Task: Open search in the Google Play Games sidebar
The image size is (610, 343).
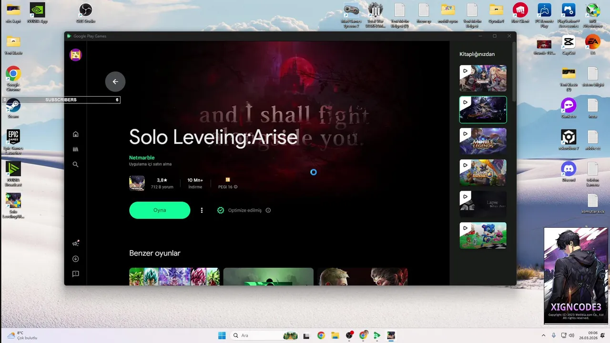Action: coord(75,164)
